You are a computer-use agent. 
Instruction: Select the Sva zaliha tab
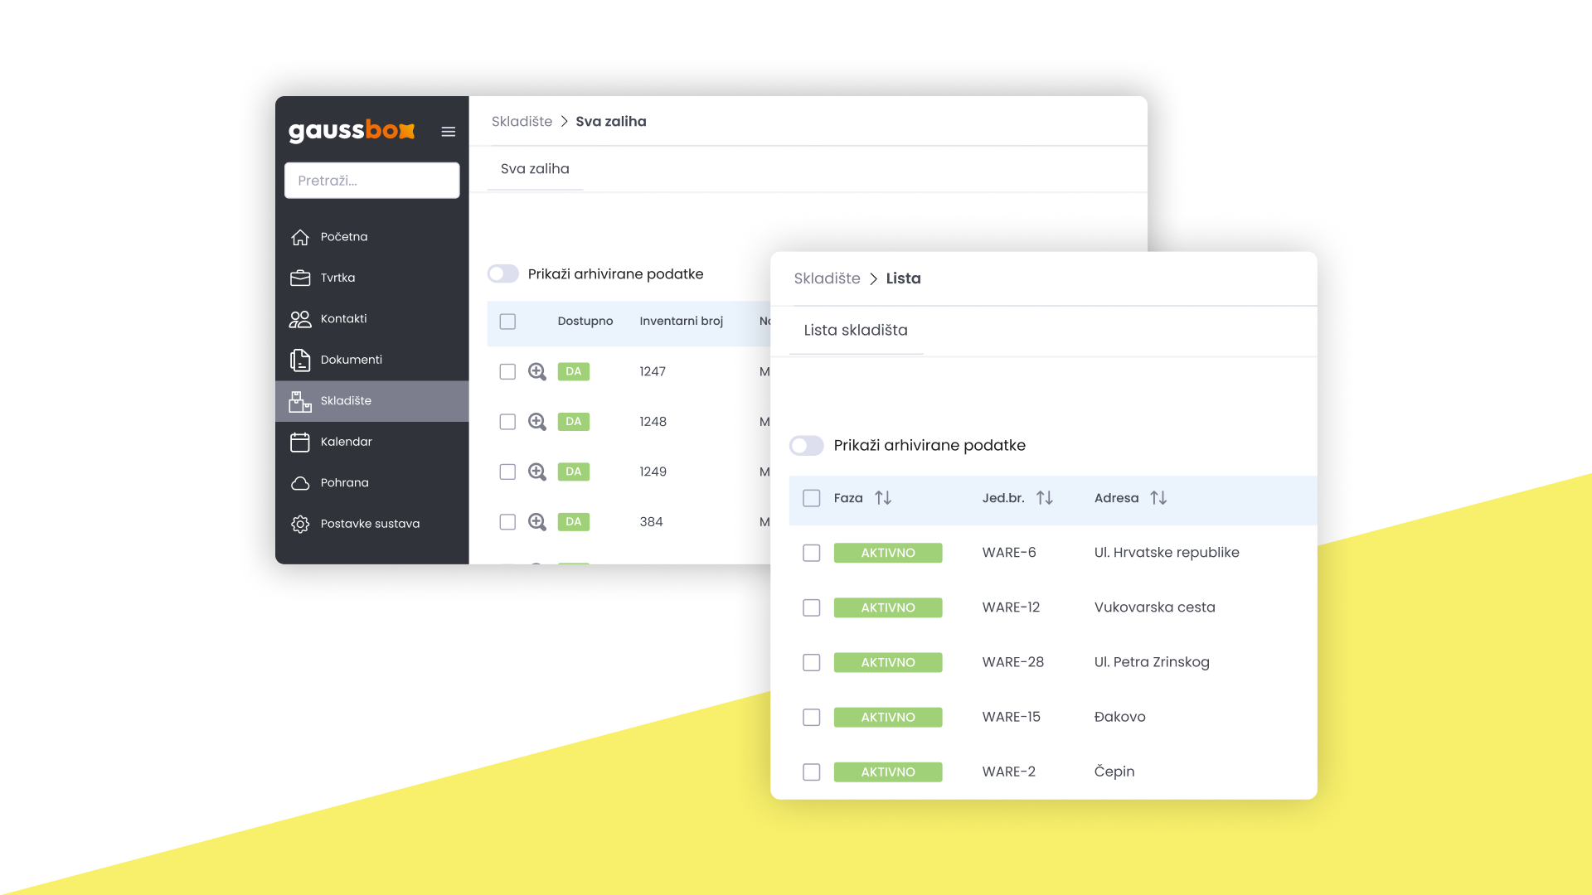coord(535,169)
